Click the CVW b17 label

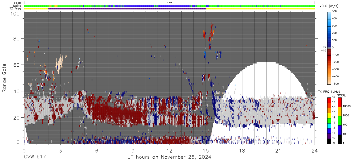(35, 157)
